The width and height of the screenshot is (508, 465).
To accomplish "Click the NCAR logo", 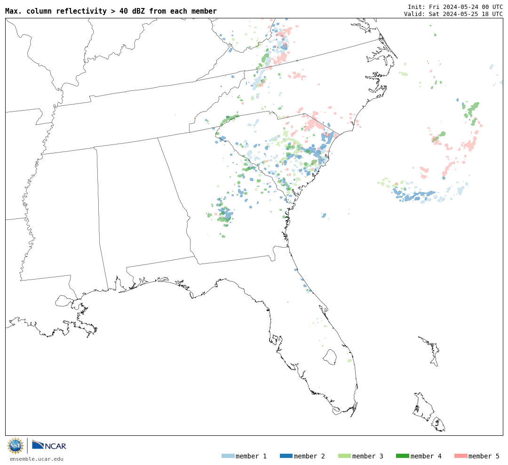I will click(49, 445).
